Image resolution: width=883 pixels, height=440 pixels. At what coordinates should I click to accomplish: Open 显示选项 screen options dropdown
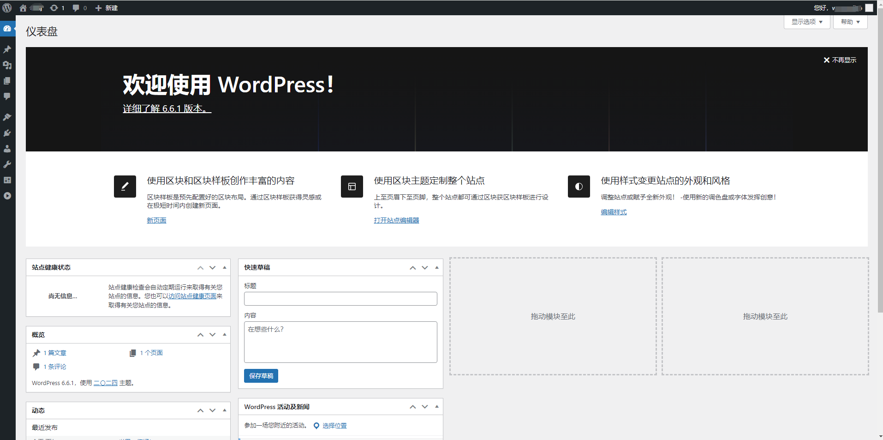pos(807,22)
